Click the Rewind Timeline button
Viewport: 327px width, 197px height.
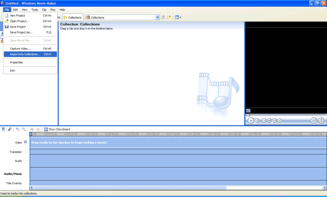coord(32,129)
